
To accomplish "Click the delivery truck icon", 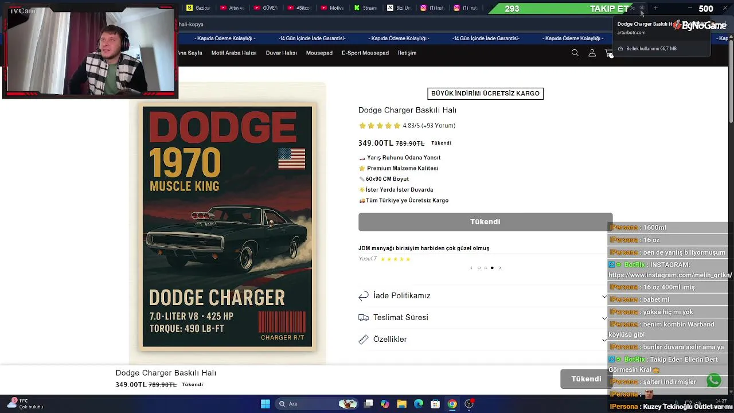I will coord(363,317).
